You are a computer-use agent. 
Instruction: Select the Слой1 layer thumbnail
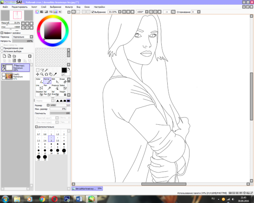tap(8, 76)
